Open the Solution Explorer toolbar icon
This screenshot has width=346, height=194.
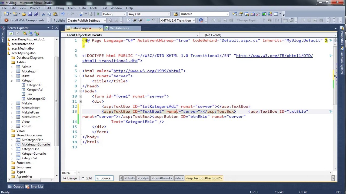click(x=235, y=14)
